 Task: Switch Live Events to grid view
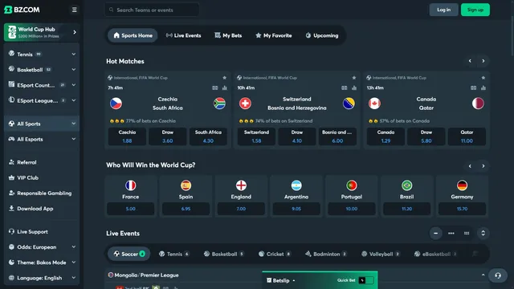click(x=467, y=234)
